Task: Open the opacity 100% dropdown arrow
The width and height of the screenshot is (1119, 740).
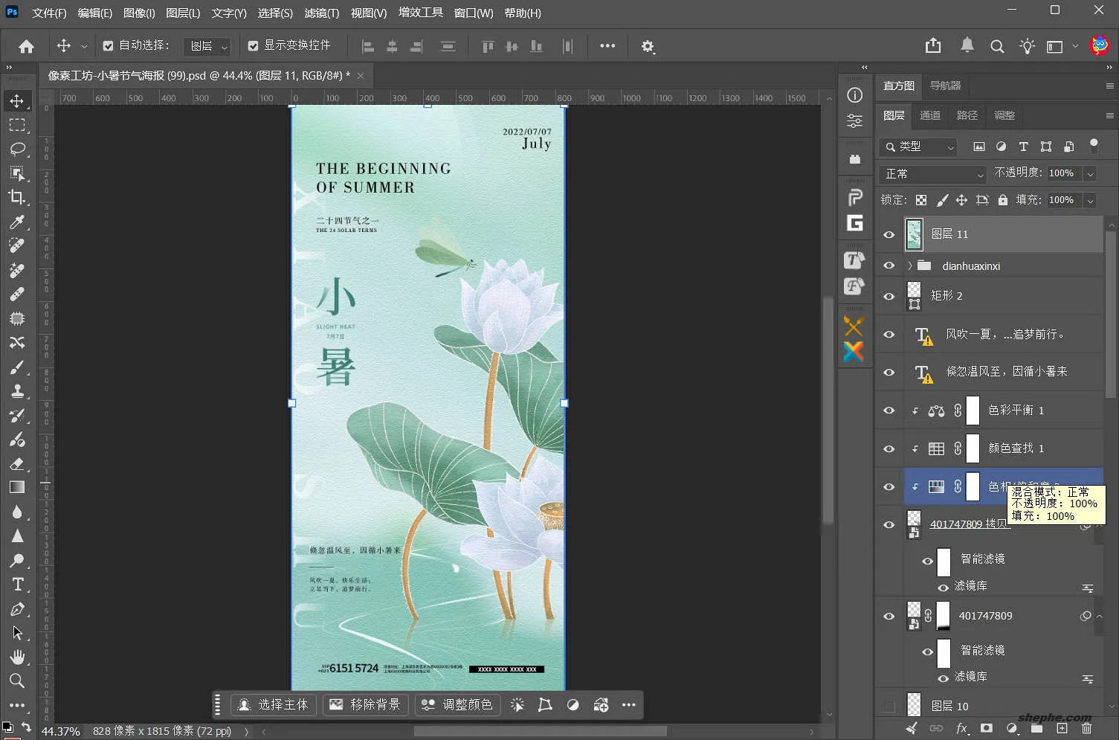Action: pos(1090,173)
